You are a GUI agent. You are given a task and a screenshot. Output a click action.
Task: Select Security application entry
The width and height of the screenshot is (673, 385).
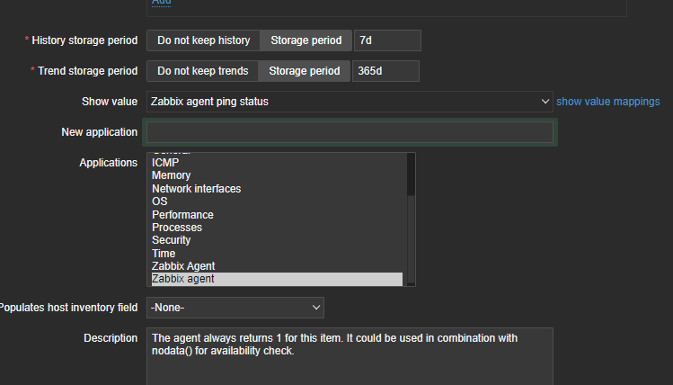172,240
